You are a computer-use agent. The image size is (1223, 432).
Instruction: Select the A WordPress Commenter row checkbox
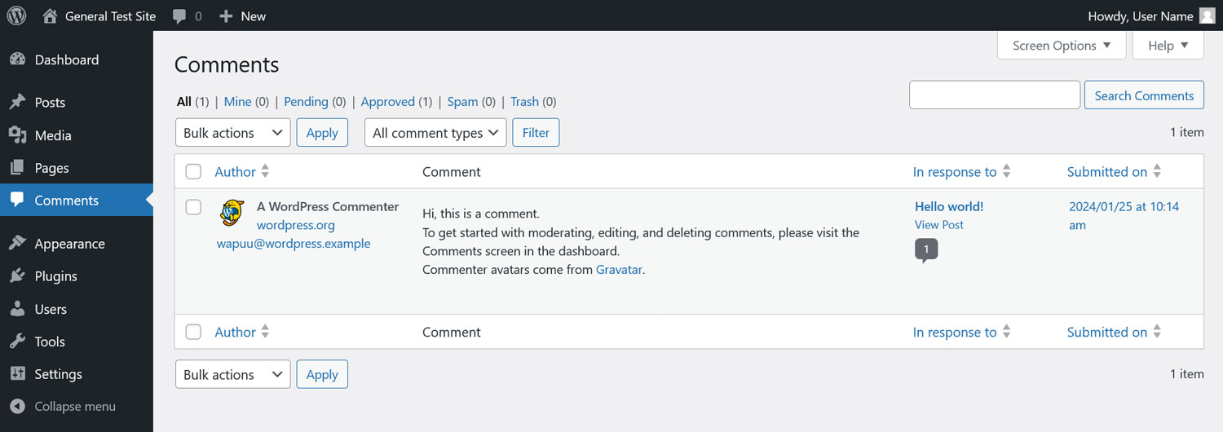(x=193, y=207)
